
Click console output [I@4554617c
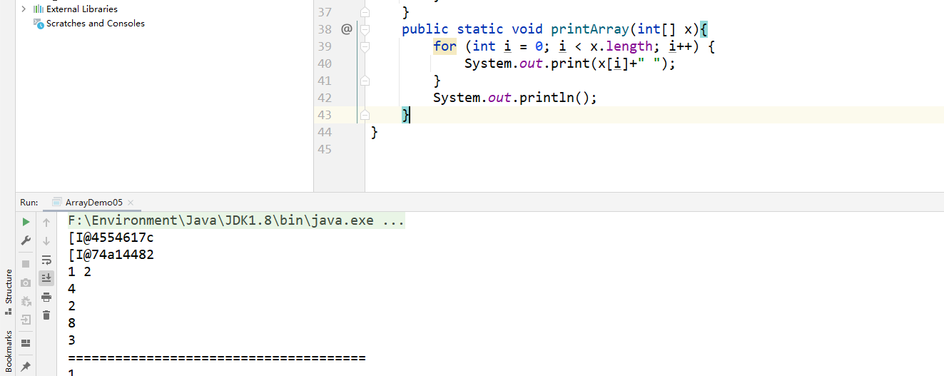click(111, 238)
